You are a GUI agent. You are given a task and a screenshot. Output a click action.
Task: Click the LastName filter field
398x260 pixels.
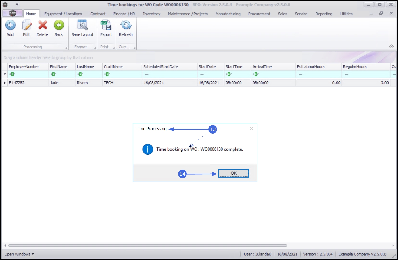89,74
